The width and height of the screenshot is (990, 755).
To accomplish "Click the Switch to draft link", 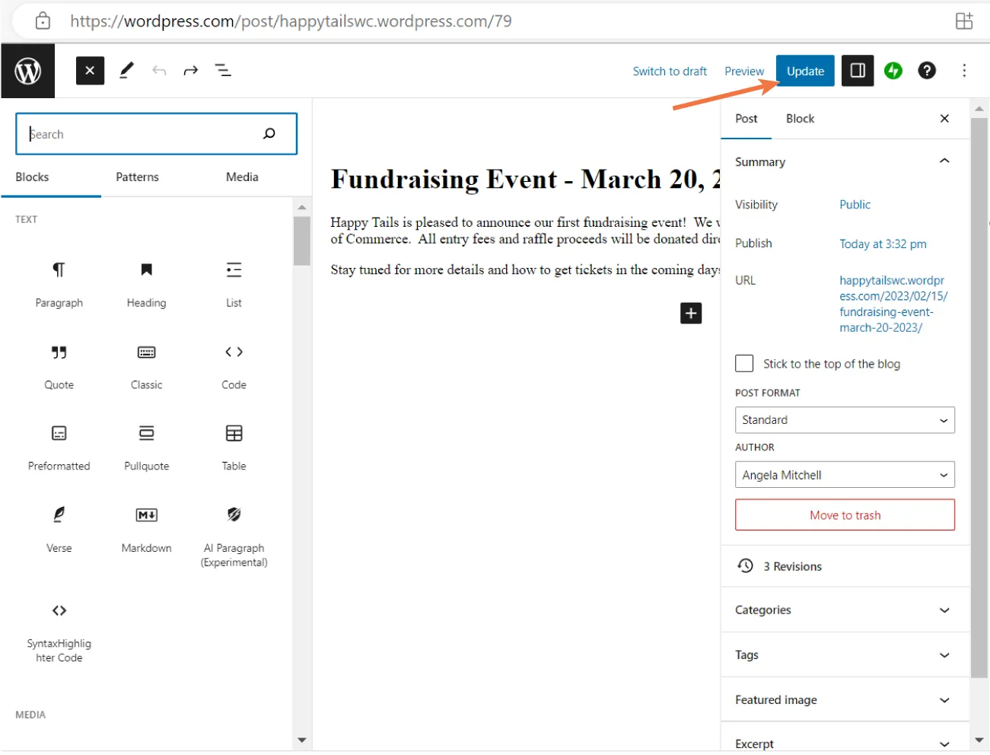I will click(x=669, y=70).
